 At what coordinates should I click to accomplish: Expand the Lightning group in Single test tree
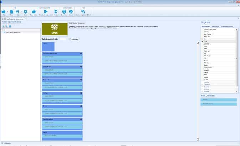pos(202,89)
